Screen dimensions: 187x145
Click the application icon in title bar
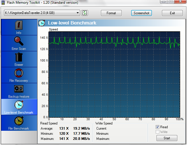(x=3, y=3)
